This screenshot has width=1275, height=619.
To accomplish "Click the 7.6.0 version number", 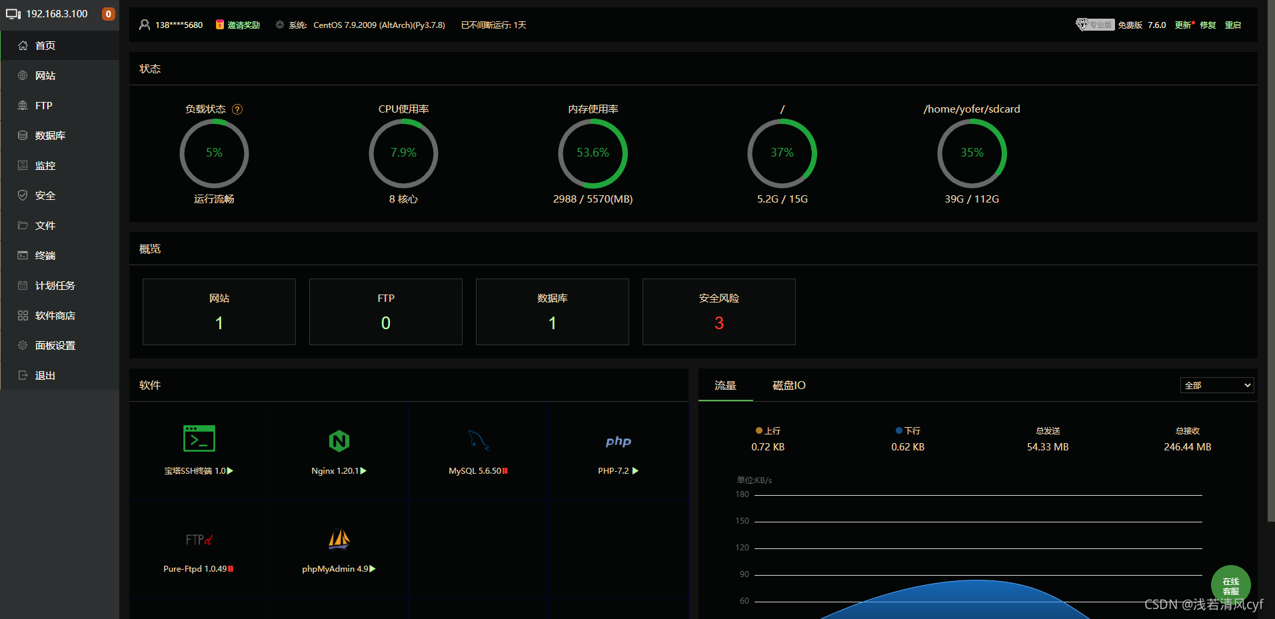I will [1157, 25].
